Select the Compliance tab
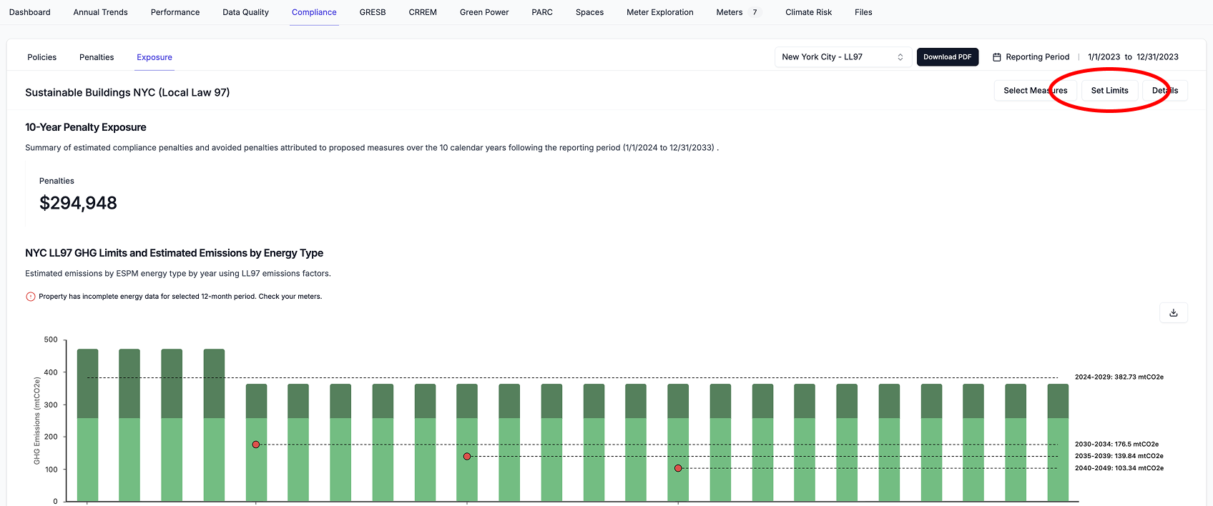 pos(314,12)
